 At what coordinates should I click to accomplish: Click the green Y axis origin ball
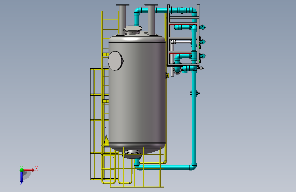(22, 170)
